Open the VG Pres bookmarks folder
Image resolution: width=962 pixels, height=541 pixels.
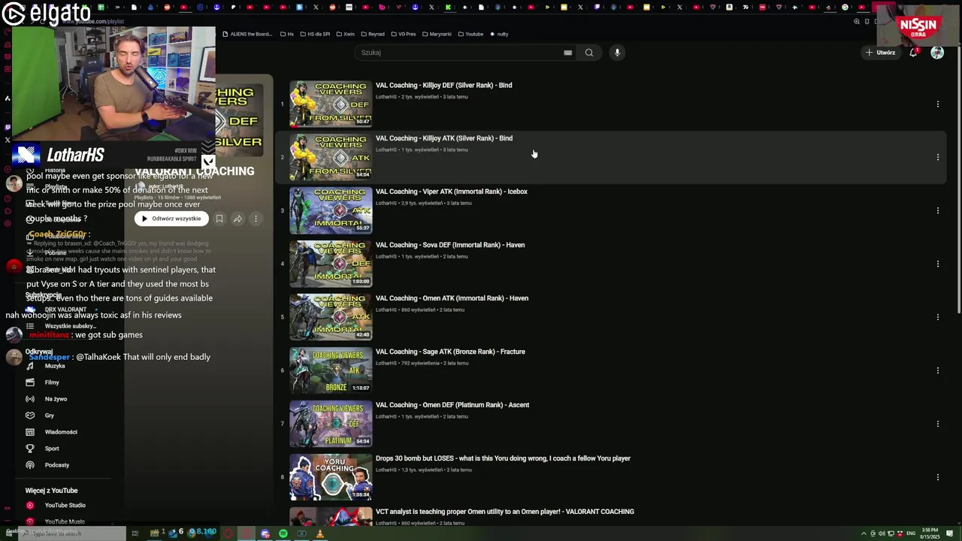(404, 34)
